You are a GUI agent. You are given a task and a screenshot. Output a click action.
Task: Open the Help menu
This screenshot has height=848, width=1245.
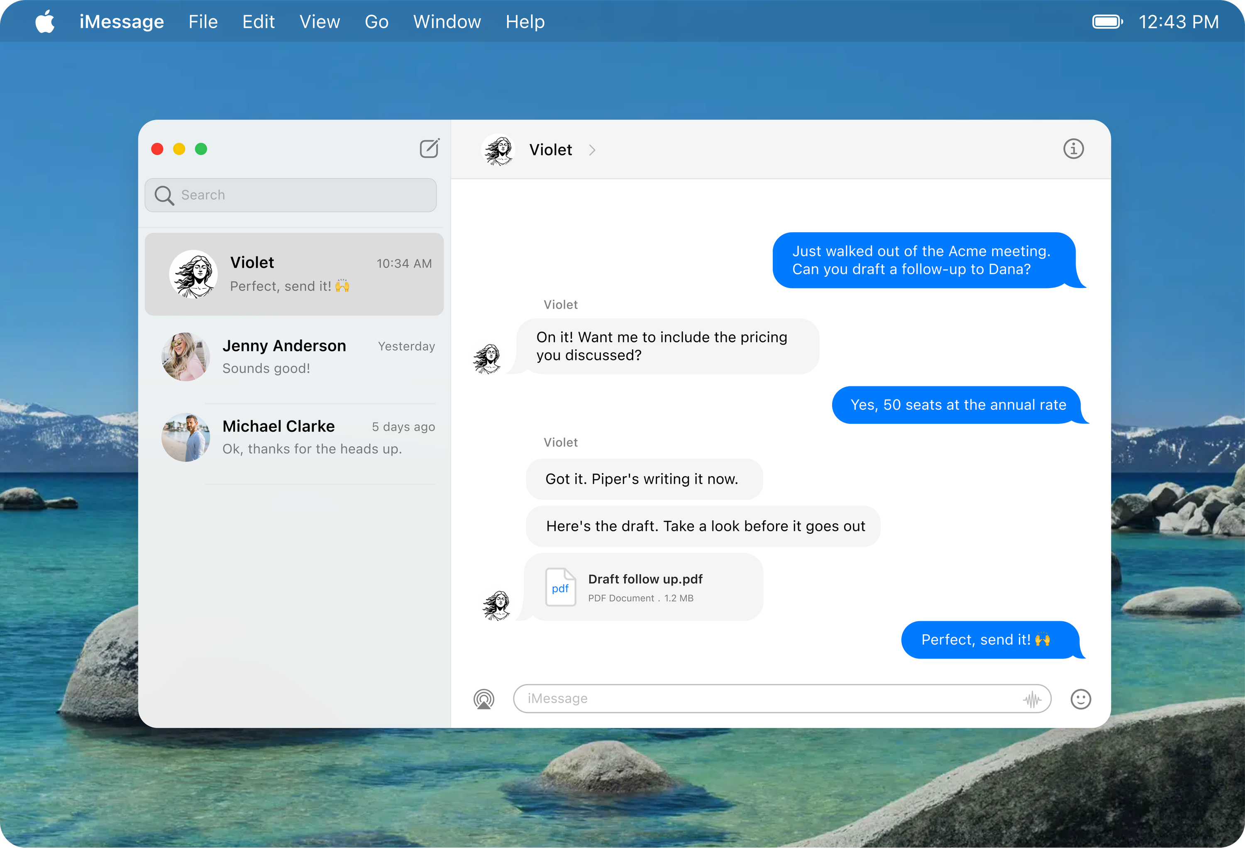coord(525,22)
